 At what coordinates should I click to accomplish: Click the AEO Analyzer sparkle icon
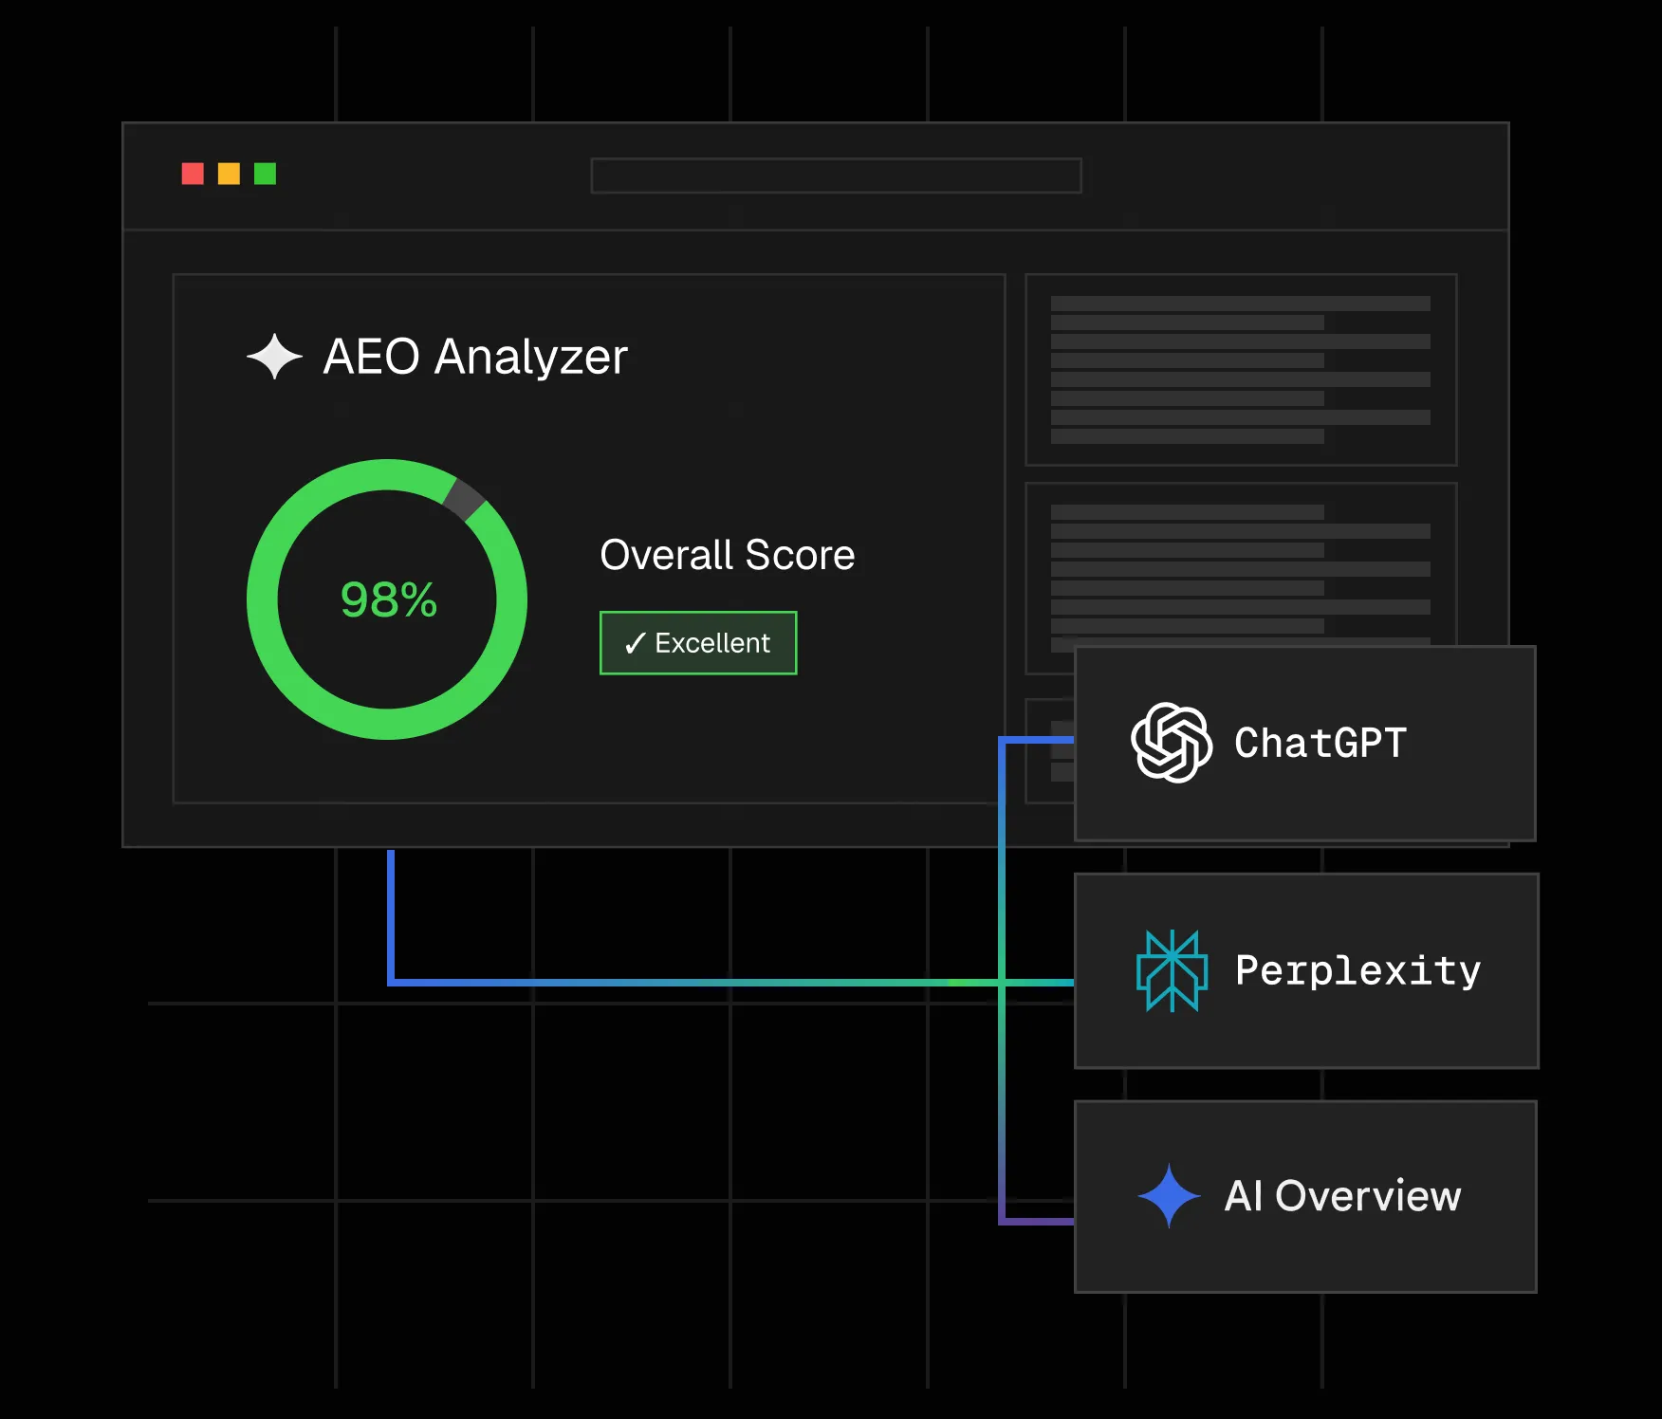click(274, 356)
